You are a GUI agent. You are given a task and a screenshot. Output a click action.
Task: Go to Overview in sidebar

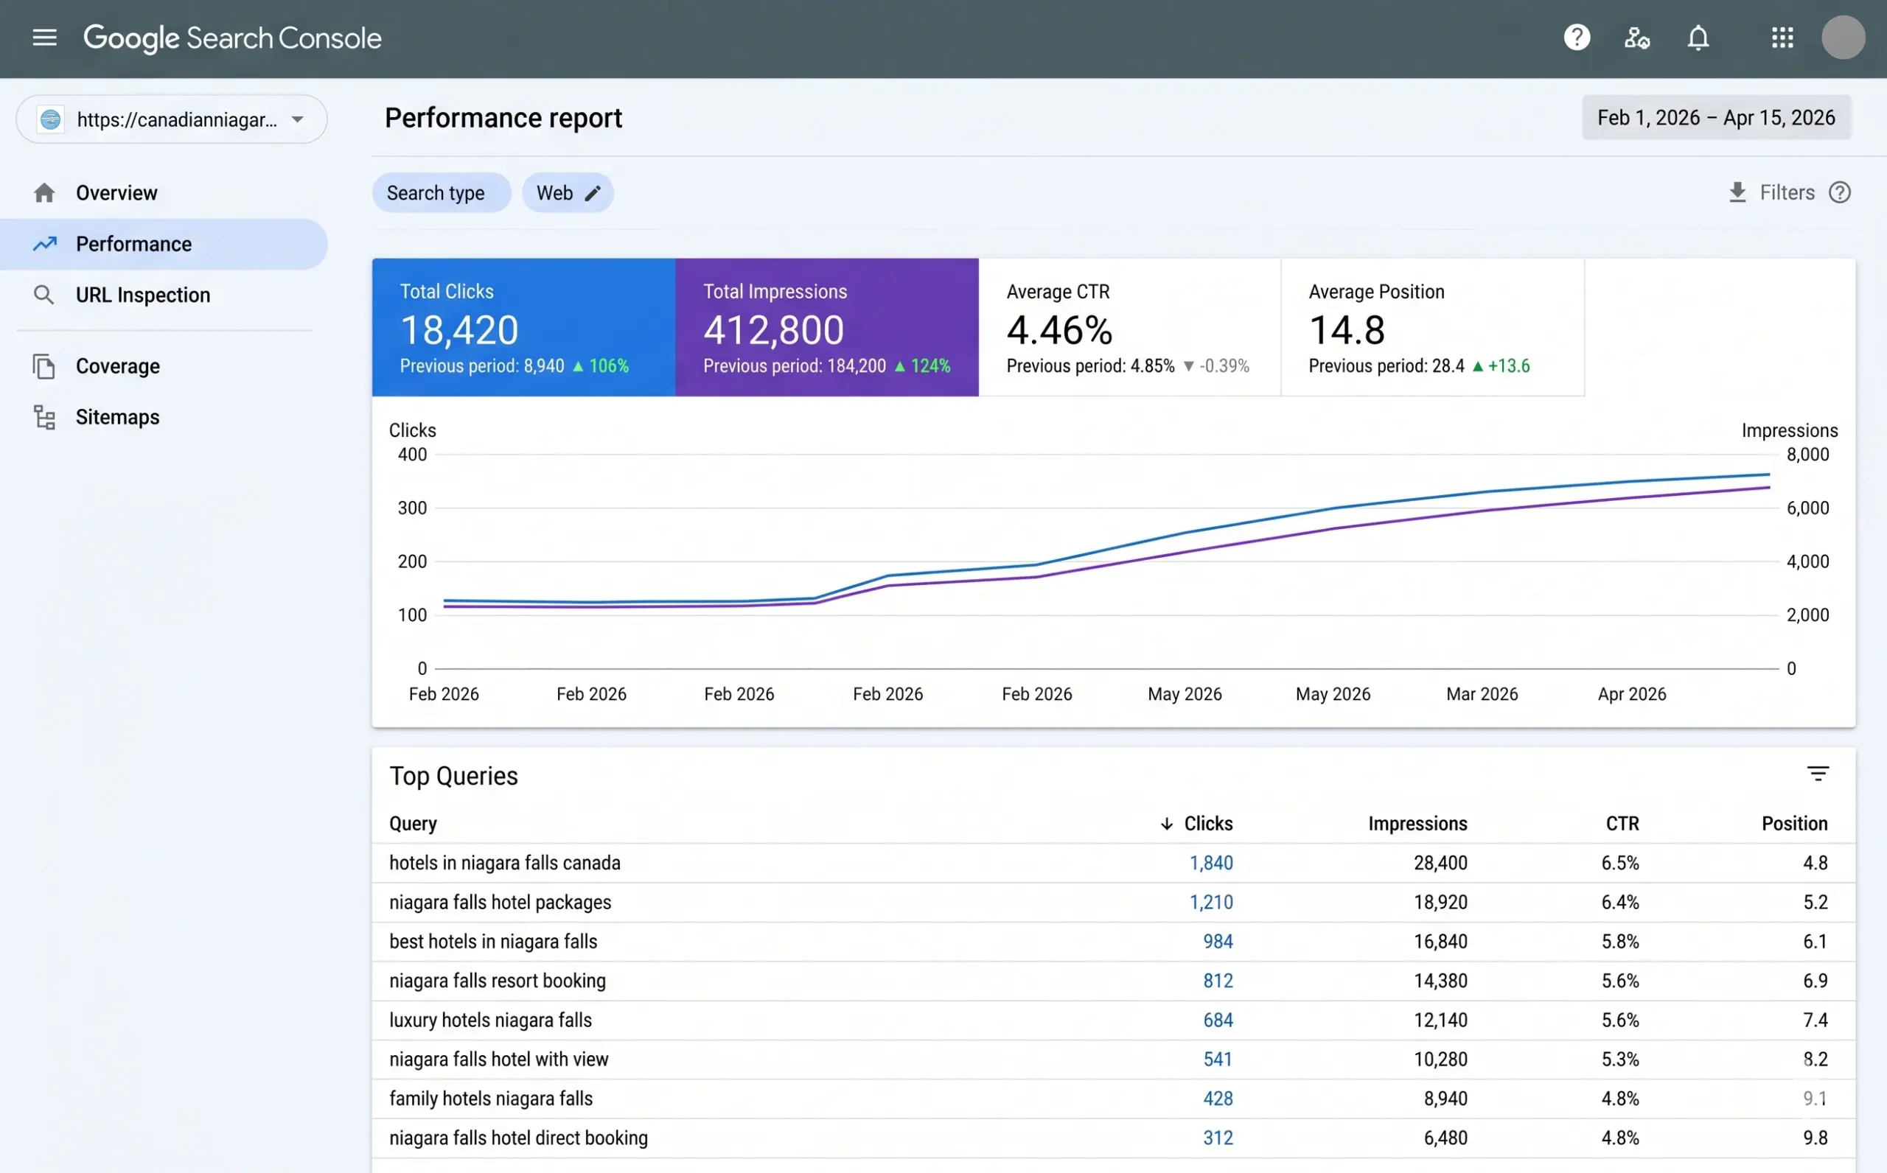click(164, 192)
